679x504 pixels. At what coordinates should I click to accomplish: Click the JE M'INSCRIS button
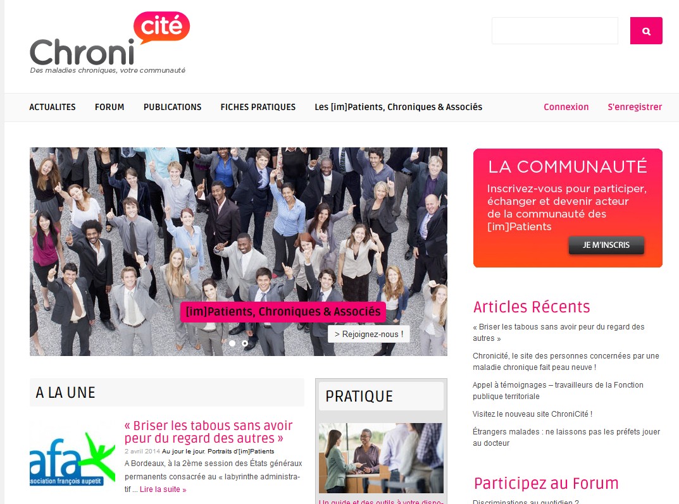[x=606, y=245]
